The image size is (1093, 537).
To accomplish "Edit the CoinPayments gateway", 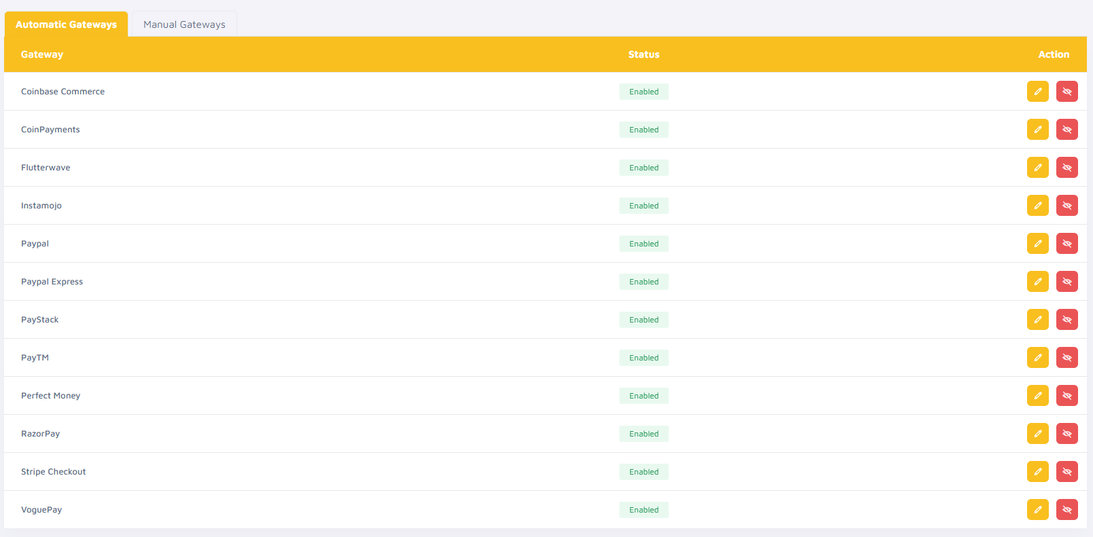I will [x=1037, y=130].
